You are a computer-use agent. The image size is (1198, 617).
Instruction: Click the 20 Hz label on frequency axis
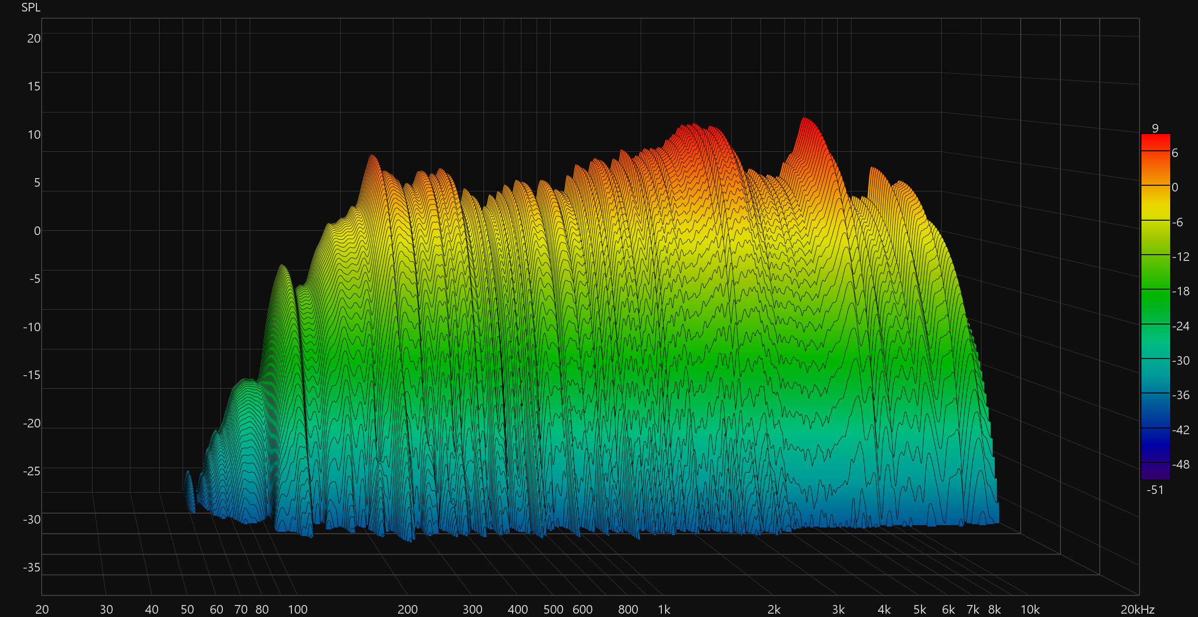click(x=42, y=609)
